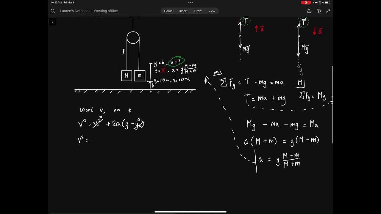
Task: Exit full screen with collapse arrows
Action: 328,11
